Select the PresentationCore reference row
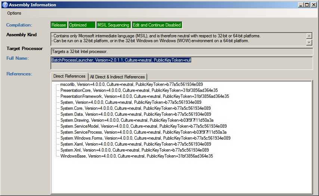 [x=139, y=90]
